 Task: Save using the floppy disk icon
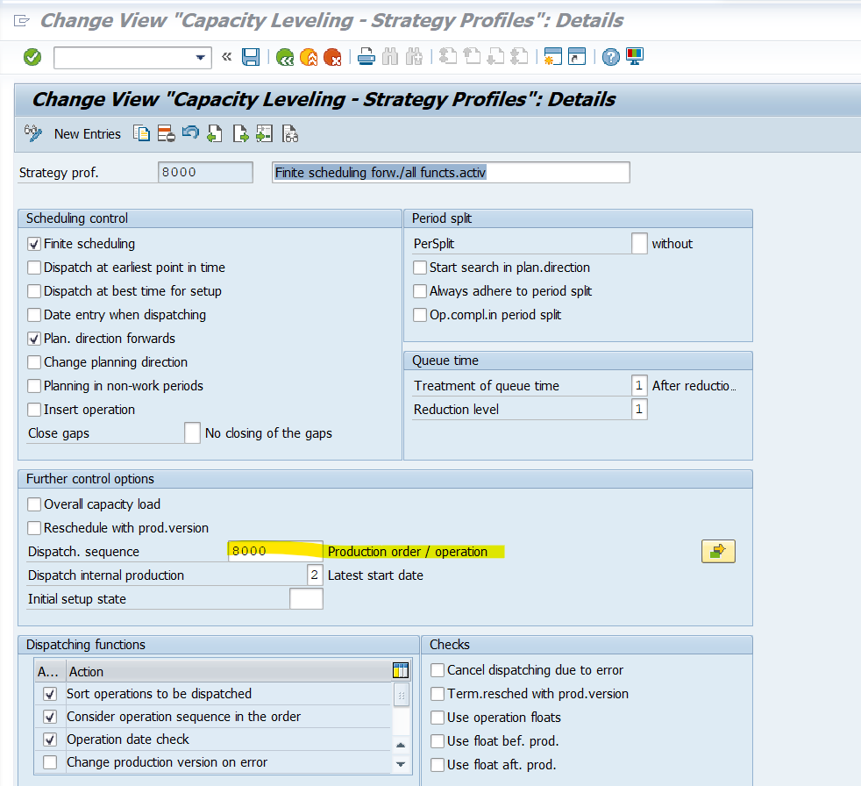(251, 56)
